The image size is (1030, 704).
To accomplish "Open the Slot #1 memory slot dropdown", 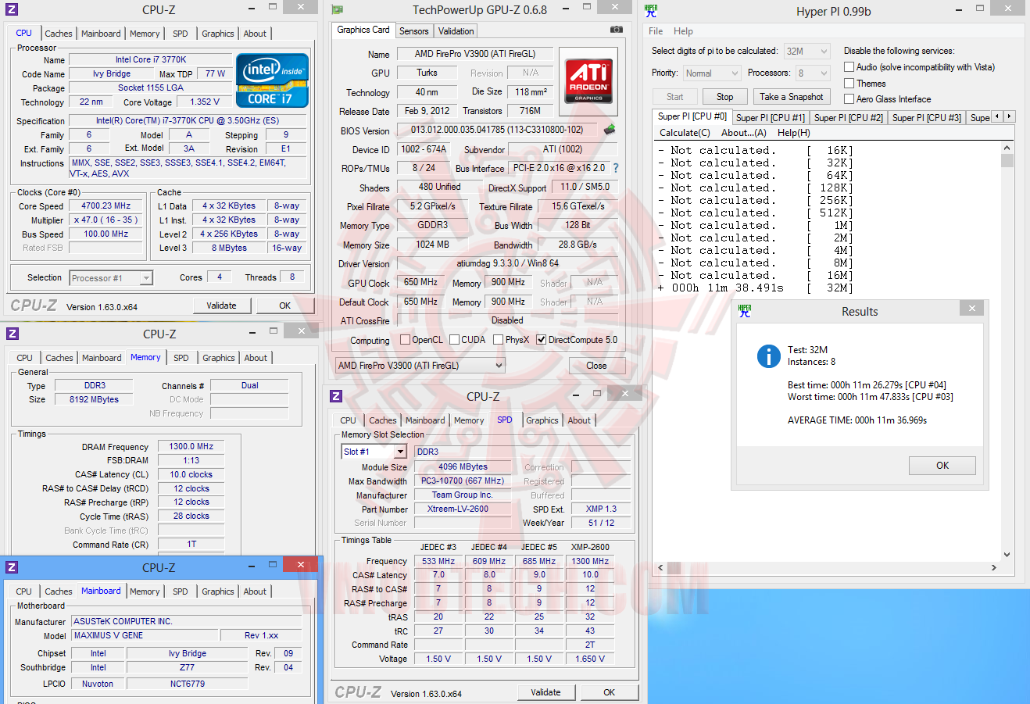I will pos(374,452).
